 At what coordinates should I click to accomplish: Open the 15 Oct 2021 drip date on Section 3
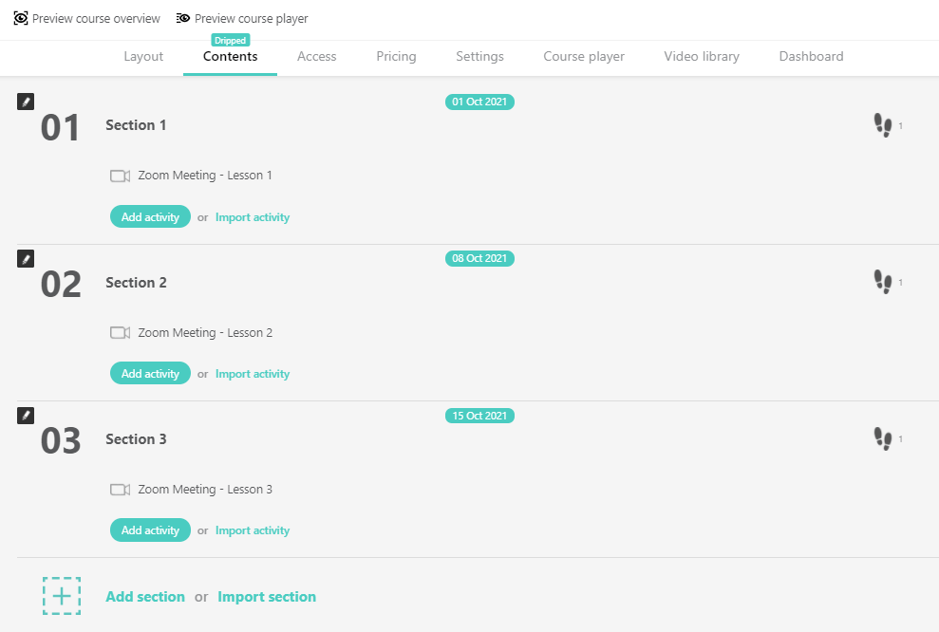pyautogui.click(x=479, y=415)
